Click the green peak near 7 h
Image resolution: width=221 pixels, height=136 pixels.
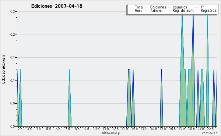(69, 69)
